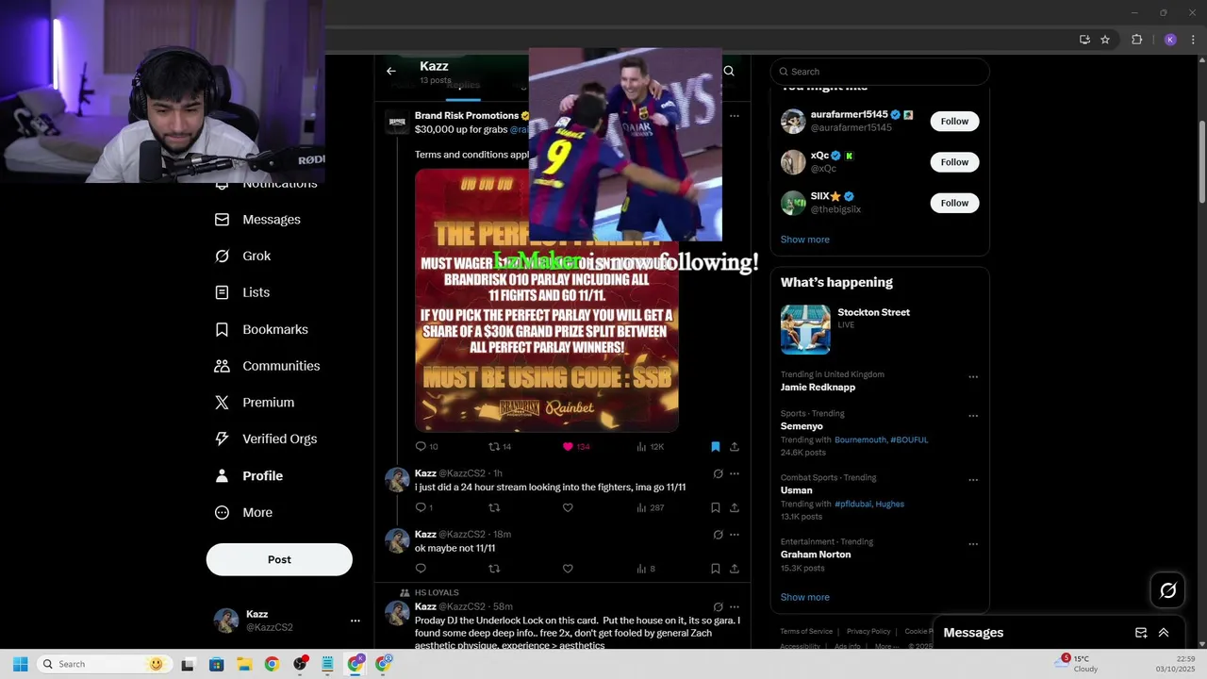This screenshot has height=679, width=1207.
Task: Unlike the Brand Risk post with 134 likes
Action: [x=575, y=446]
